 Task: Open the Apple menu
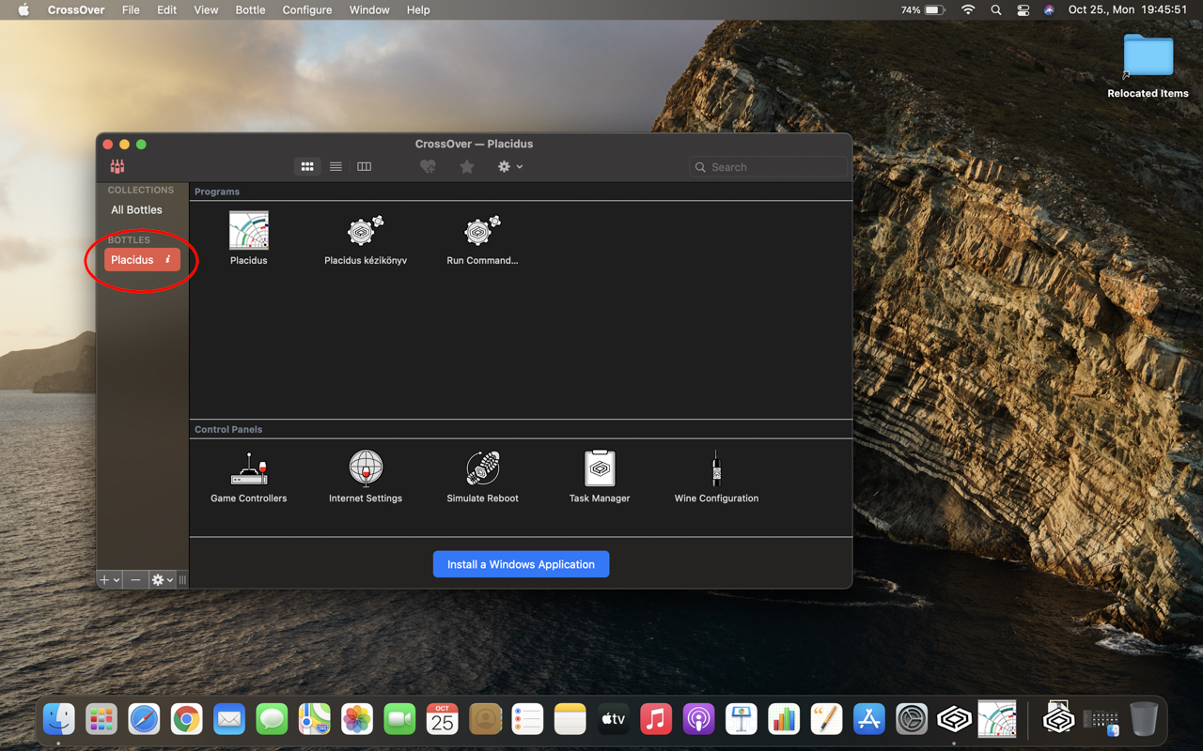tap(23, 10)
